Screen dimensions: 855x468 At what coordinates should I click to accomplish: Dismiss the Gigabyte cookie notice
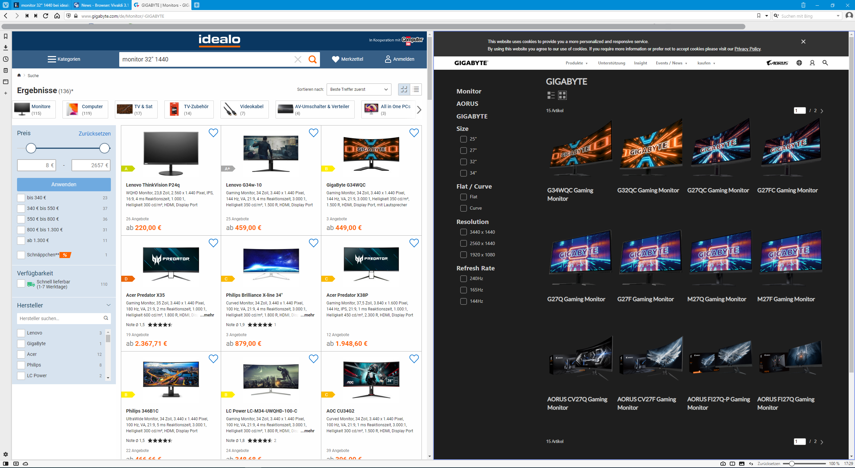tap(803, 42)
